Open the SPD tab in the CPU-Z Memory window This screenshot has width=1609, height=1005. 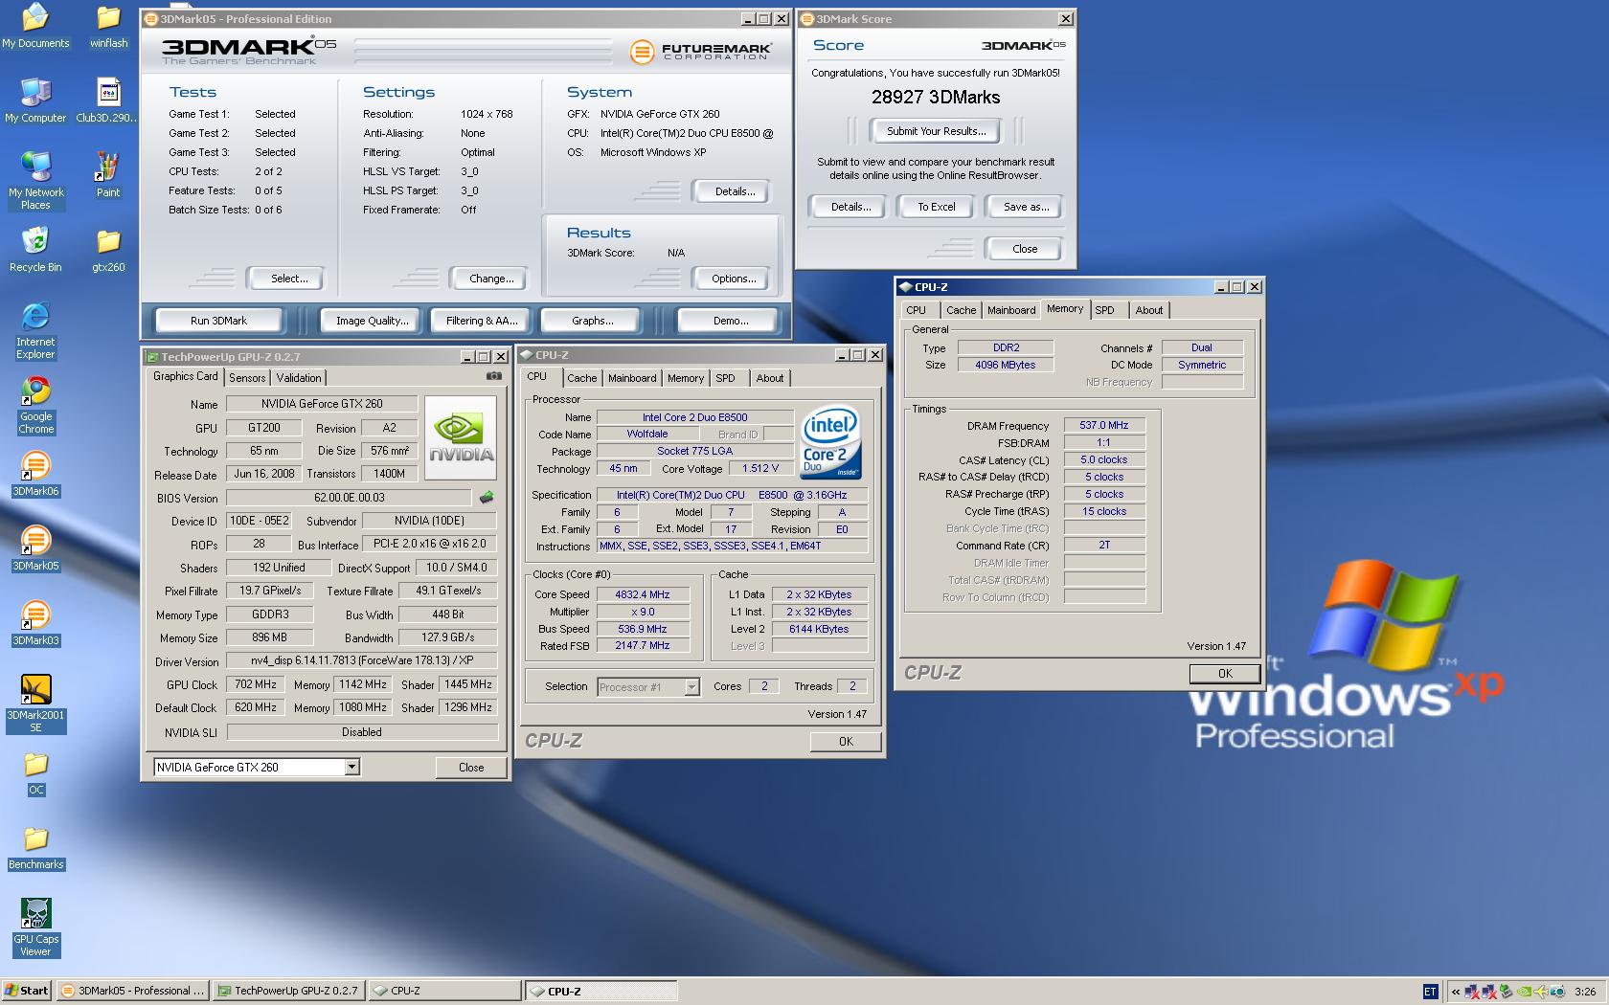pos(1104,310)
